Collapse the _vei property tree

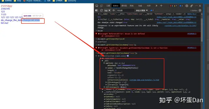tap(102, 61)
